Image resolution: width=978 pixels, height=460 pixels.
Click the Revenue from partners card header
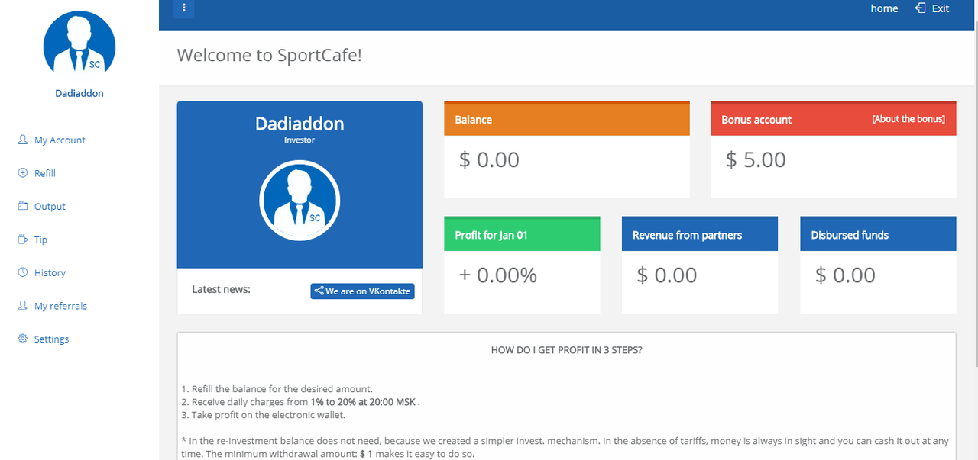coord(700,234)
